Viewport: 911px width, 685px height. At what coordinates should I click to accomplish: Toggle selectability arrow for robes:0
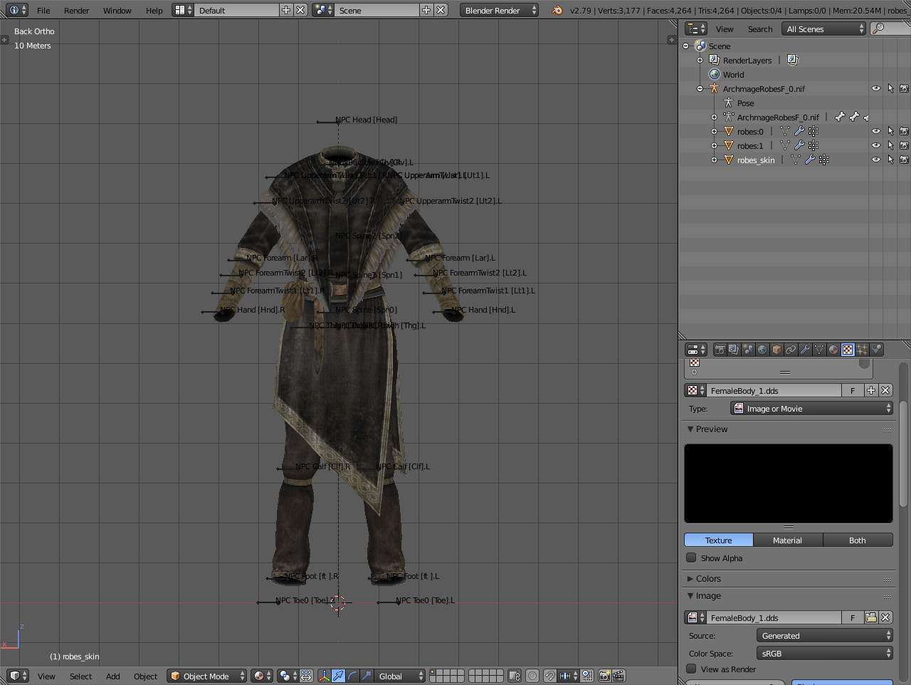point(890,131)
